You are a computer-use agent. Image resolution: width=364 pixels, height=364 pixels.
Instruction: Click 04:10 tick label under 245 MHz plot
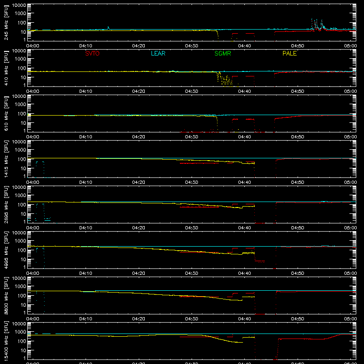(x=86, y=46)
